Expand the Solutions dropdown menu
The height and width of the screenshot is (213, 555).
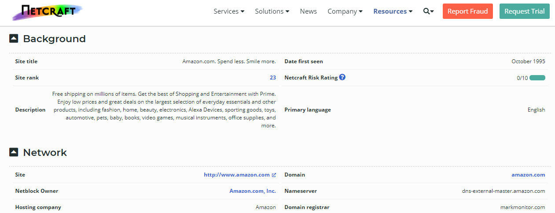coord(272,11)
